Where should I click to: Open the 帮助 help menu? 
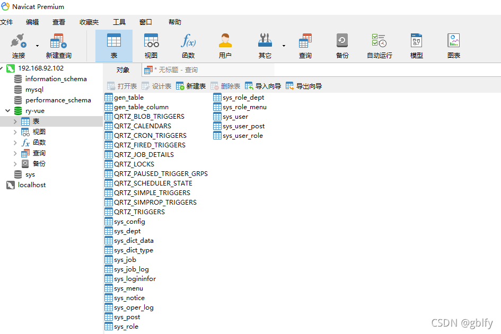coord(175,22)
